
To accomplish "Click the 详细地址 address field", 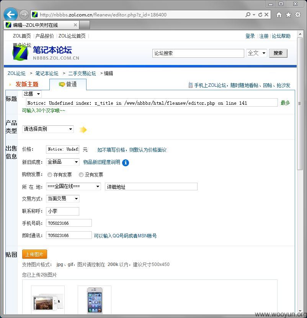I will [151, 187].
